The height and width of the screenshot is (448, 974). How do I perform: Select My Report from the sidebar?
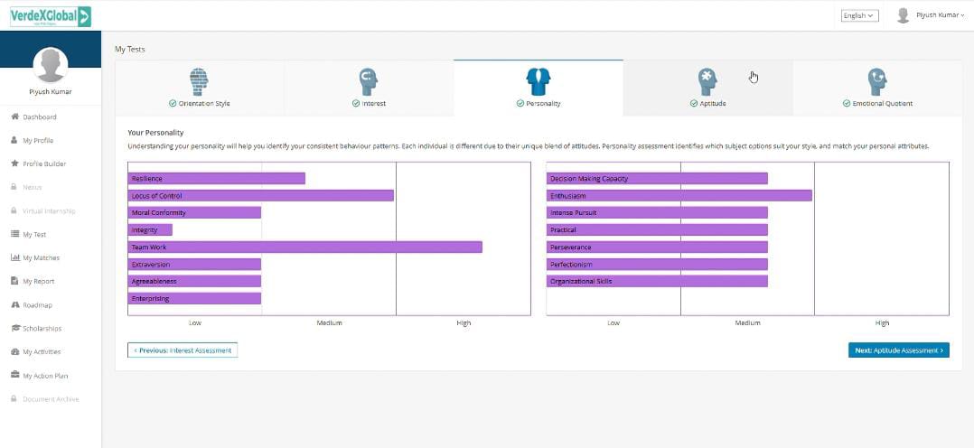[x=38, y=282]
